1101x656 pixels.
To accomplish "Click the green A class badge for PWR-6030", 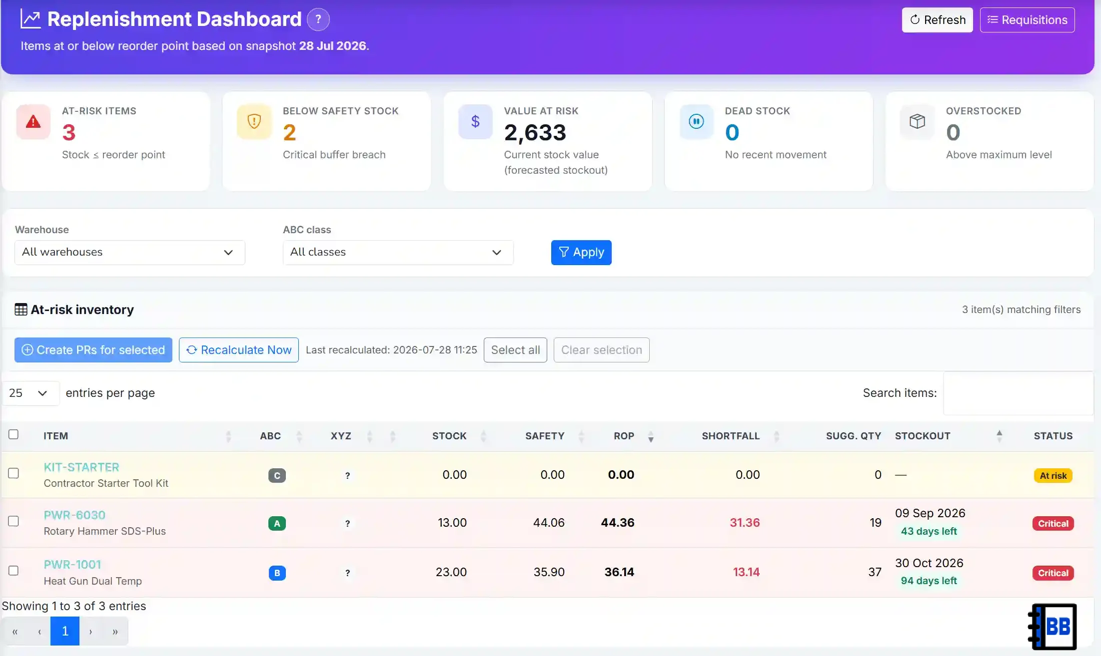I will tap(277, 523).
